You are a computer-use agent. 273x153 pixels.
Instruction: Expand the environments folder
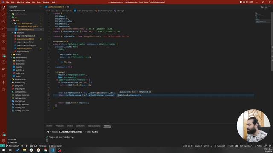tap(21, 58)
